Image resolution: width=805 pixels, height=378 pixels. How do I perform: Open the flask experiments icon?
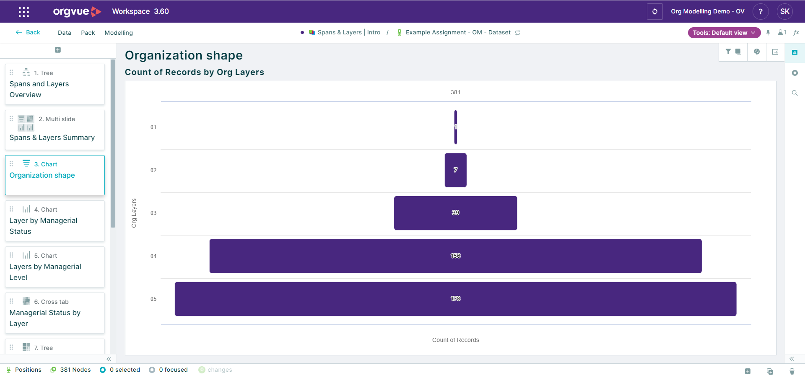(x=782, y=33)
